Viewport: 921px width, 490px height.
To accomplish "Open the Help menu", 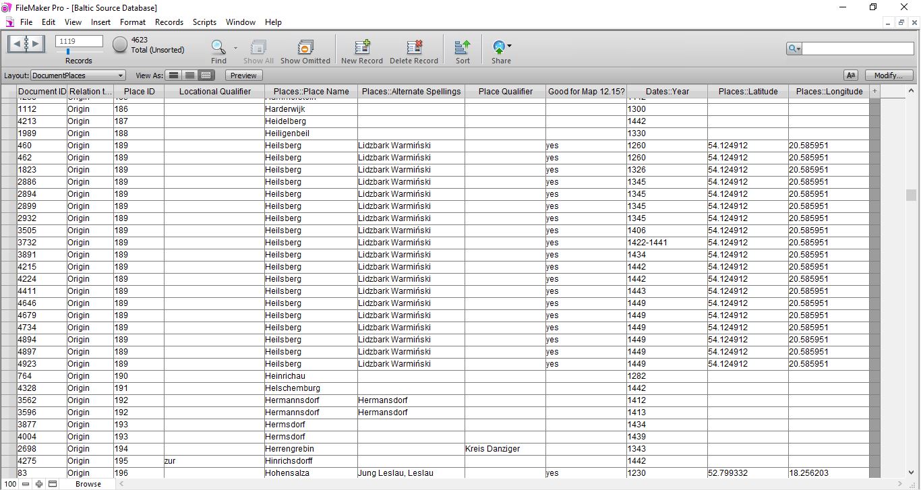I will tap(273, 22).
